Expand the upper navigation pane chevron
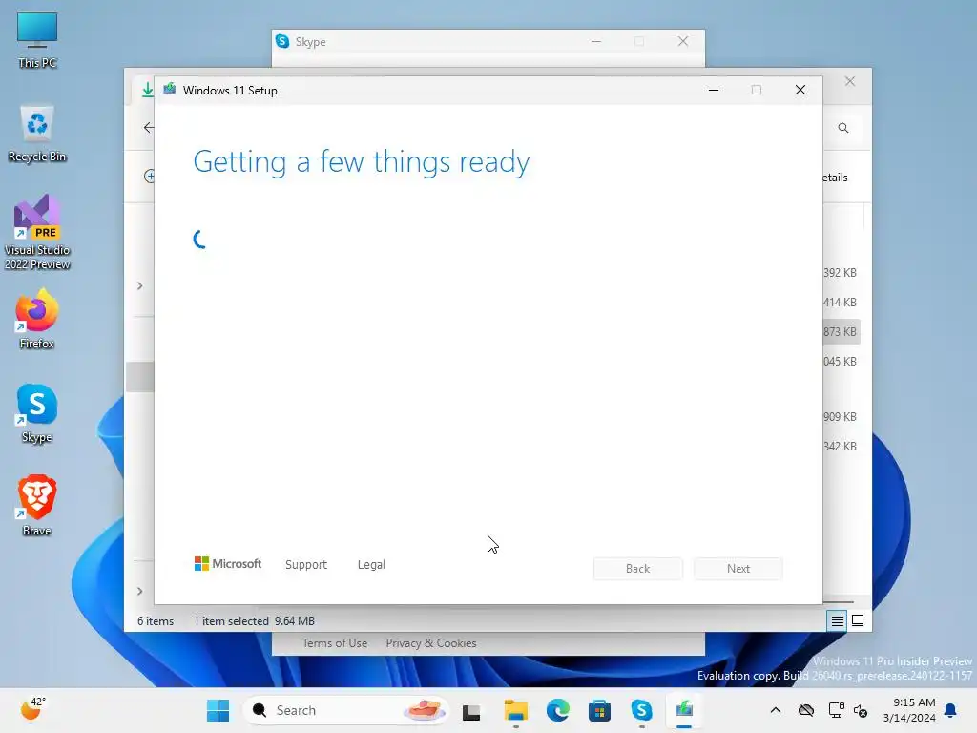 point(140,285)
